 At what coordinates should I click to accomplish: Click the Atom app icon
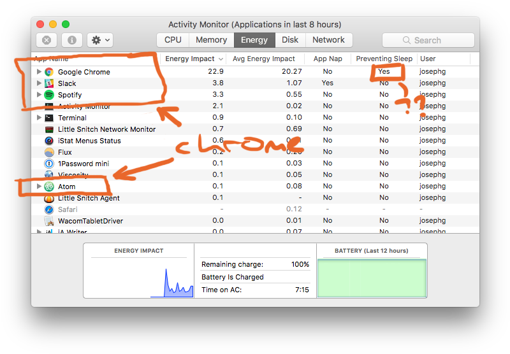point(49,187)
